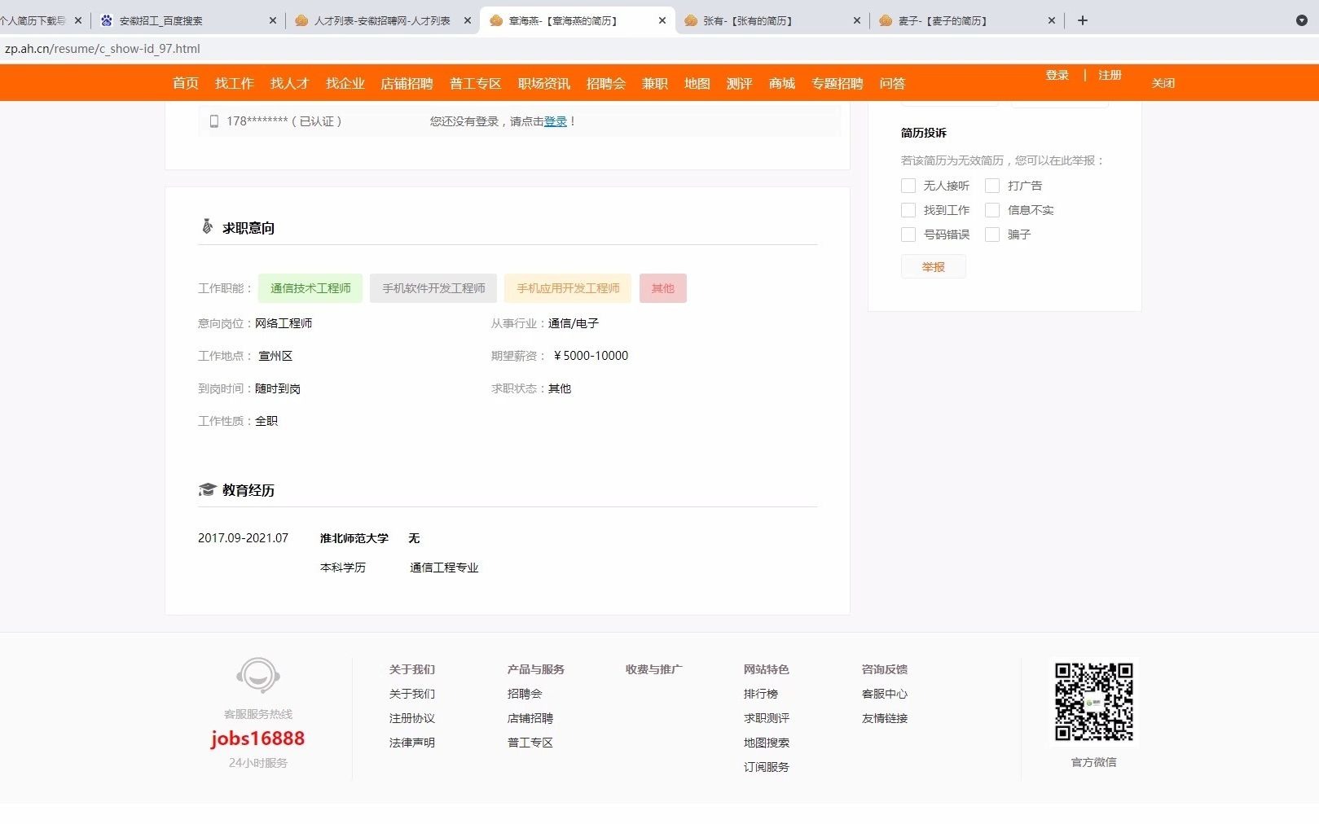Viewport: 1319px width, 824px height.
Task: Click the jobs16888 hotline text
Action: point(257,739)
